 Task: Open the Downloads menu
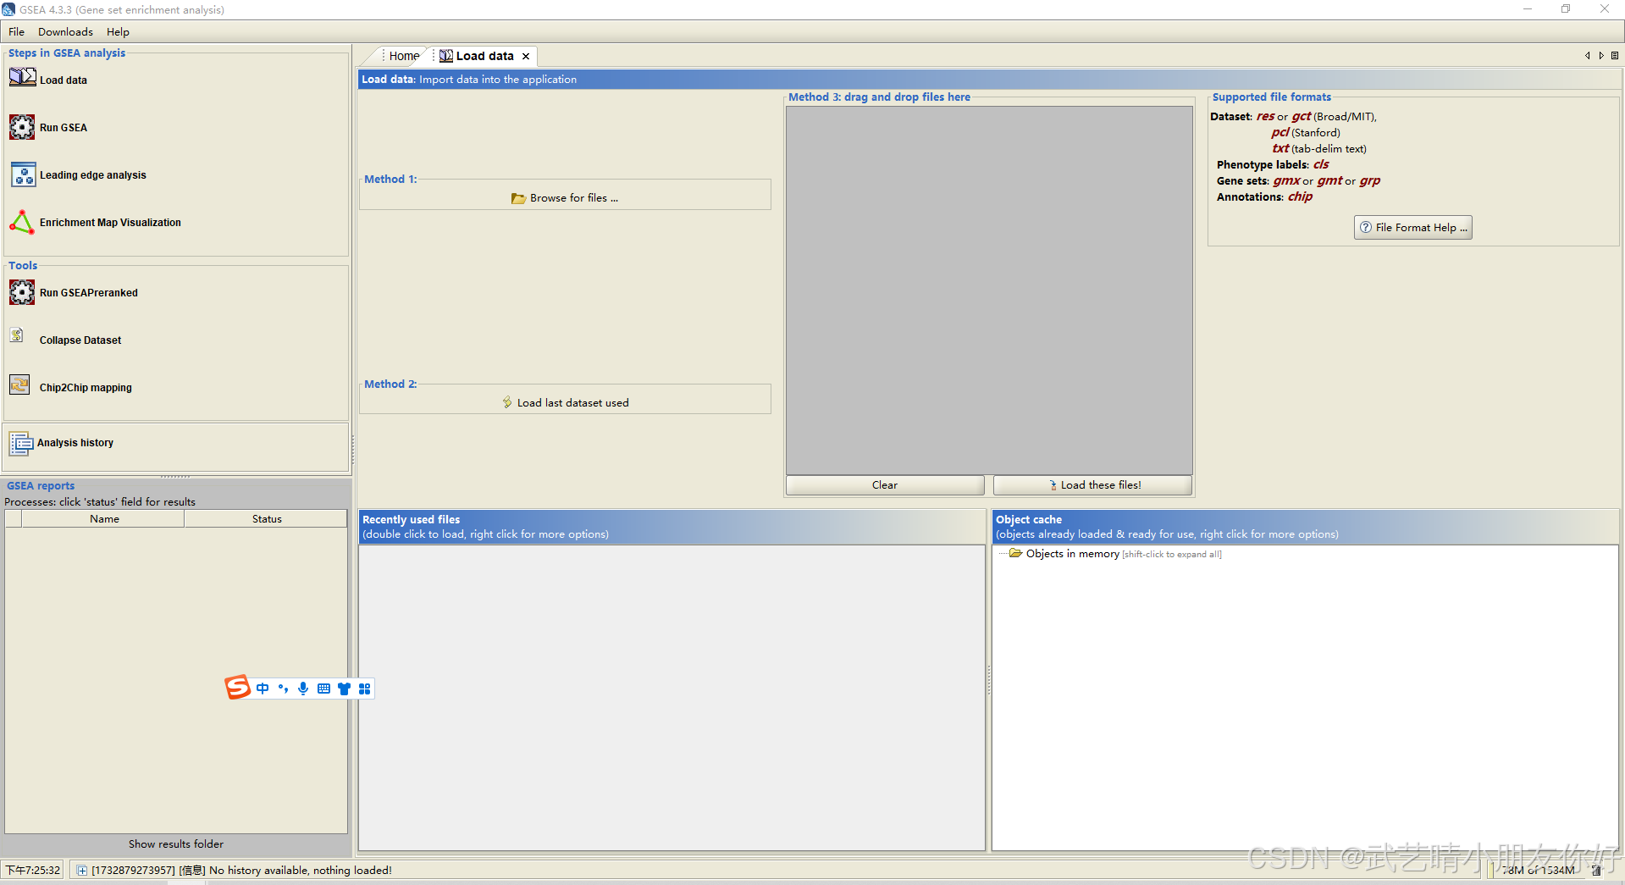(x=65, y=32)
